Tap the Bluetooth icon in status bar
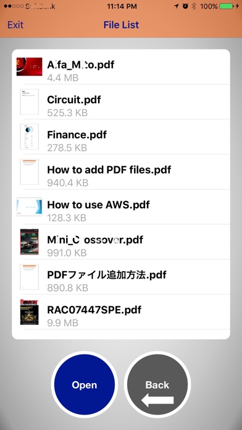Image resolution: width=242 pixels, height=430 pixels. point(194,6)
